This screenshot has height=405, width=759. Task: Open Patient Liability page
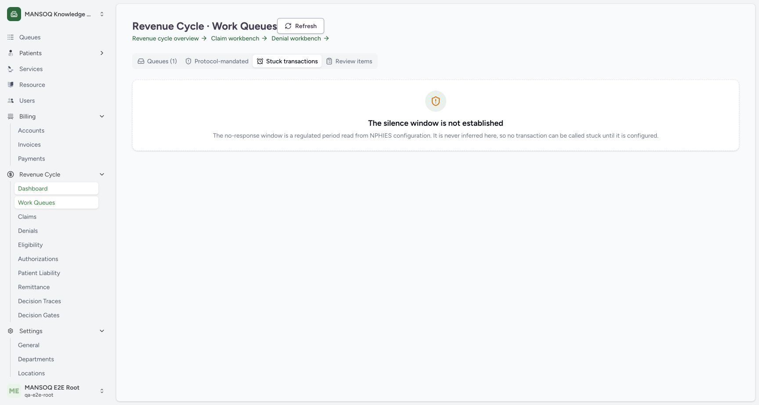(56, 273)
